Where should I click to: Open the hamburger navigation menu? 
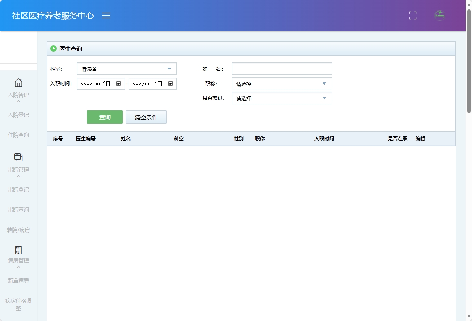(106, 16)
